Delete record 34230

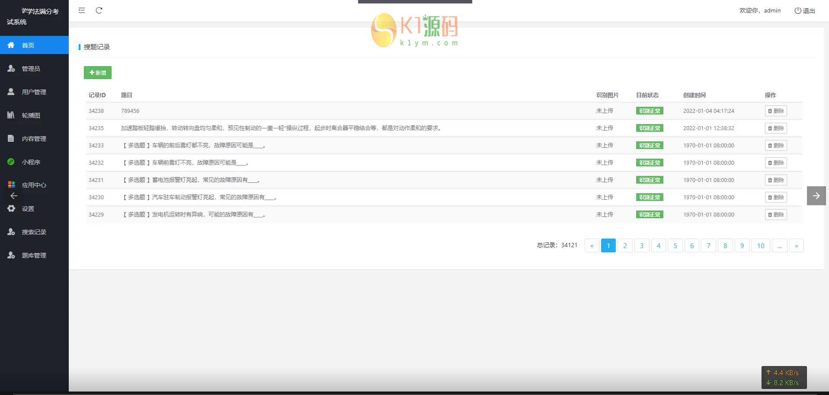tap(776, 197)
